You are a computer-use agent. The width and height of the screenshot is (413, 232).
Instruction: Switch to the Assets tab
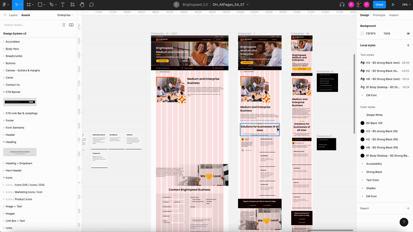25,15
